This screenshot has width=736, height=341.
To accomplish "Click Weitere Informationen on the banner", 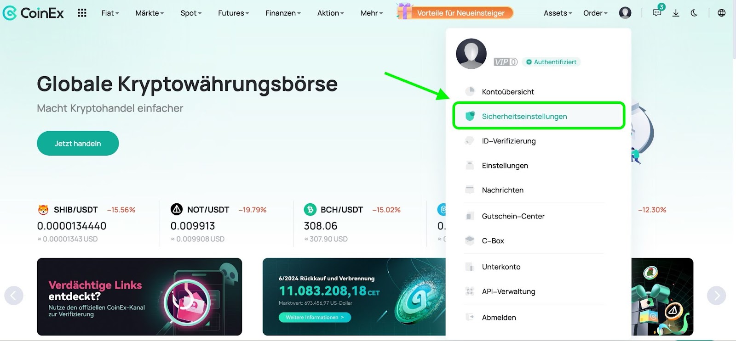I will (315, 317).
